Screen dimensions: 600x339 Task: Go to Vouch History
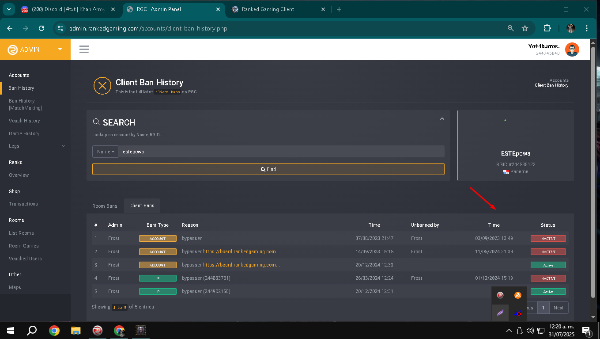[x=24, y=121]
